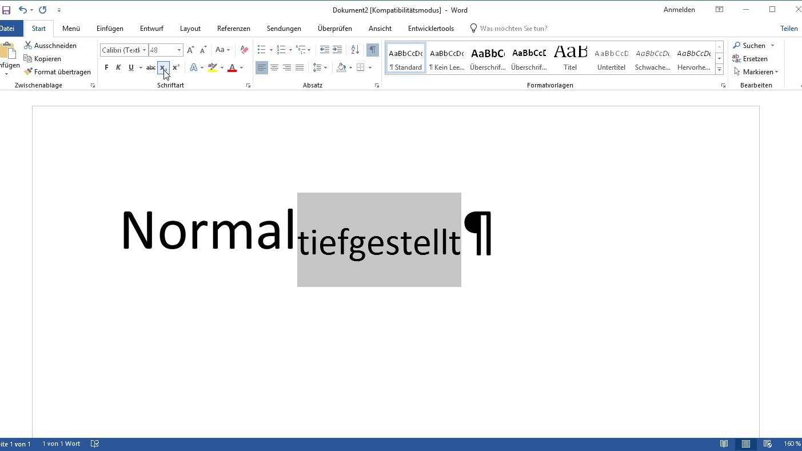This screenshot has width=802, height=451.
Task: Click the Texthervorhebungsfarbe highlighter icon
Action: [x=212, y=67]
